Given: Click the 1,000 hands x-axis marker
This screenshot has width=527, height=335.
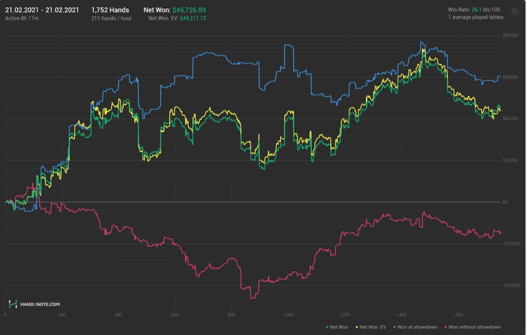Looking at the screenshot, I should point(288,315).
